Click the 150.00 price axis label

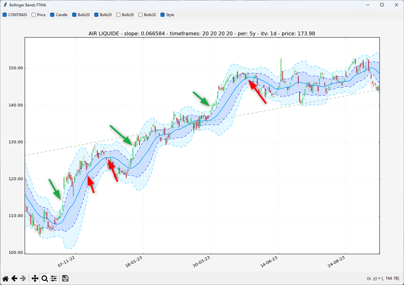pyautogui.click(x=15, y=68)
